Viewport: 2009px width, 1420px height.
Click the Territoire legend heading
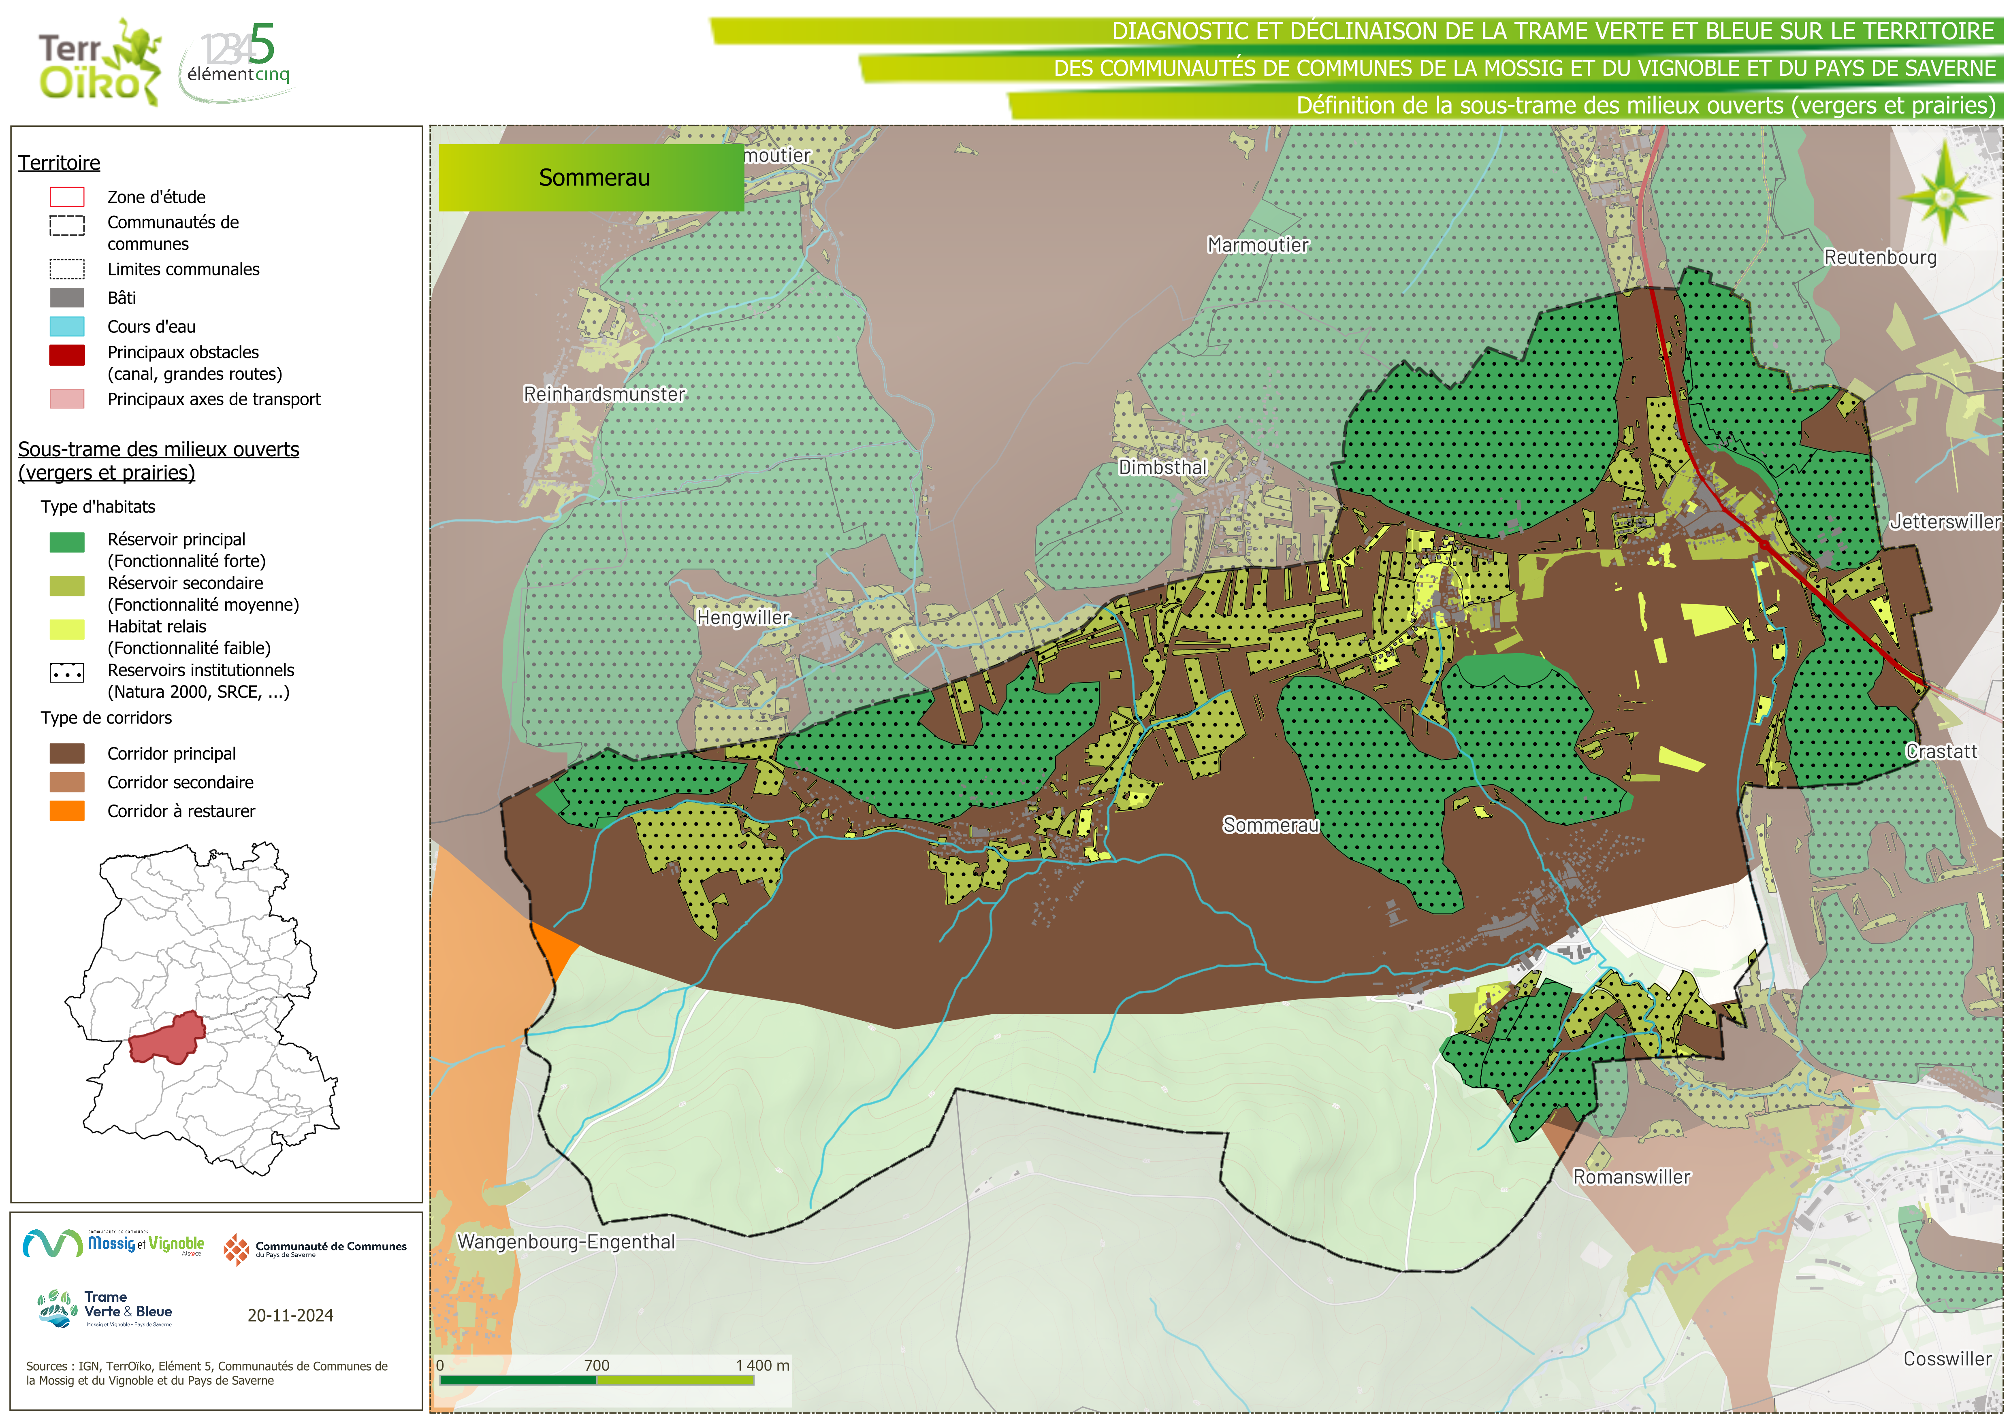(60, 163)
